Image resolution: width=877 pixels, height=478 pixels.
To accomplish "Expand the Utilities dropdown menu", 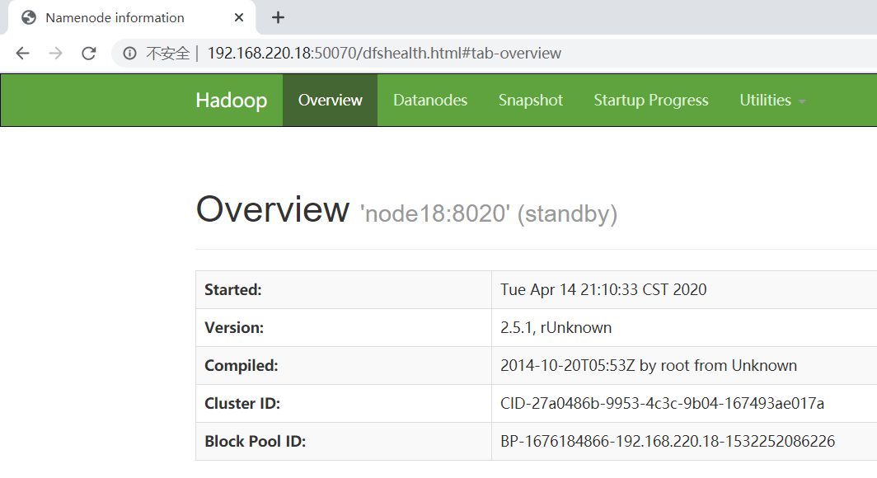I will (771, 100).
